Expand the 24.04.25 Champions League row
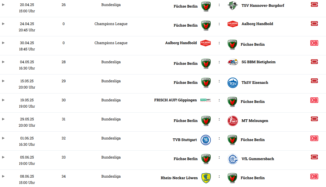 3,24
